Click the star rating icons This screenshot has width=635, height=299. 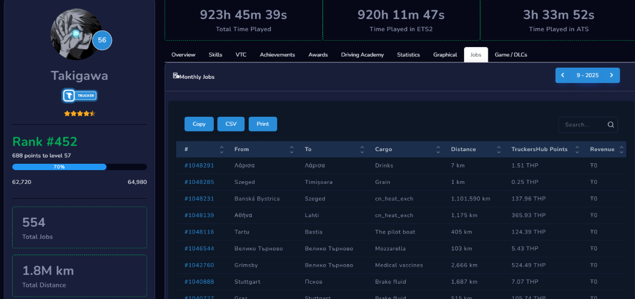(79, 114)
